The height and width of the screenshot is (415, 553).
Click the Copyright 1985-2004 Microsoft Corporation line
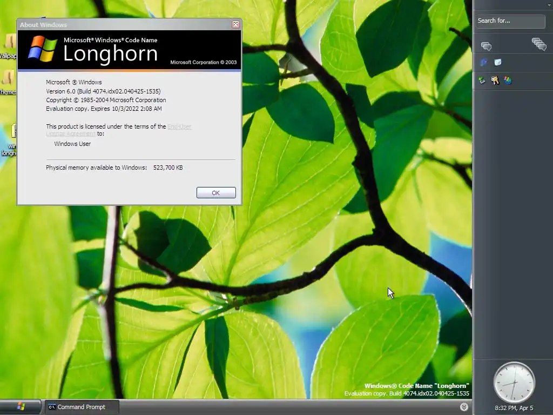(106, 100)
